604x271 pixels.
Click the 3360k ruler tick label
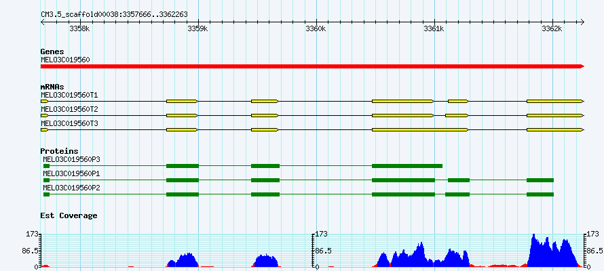[x=316, y=28]
